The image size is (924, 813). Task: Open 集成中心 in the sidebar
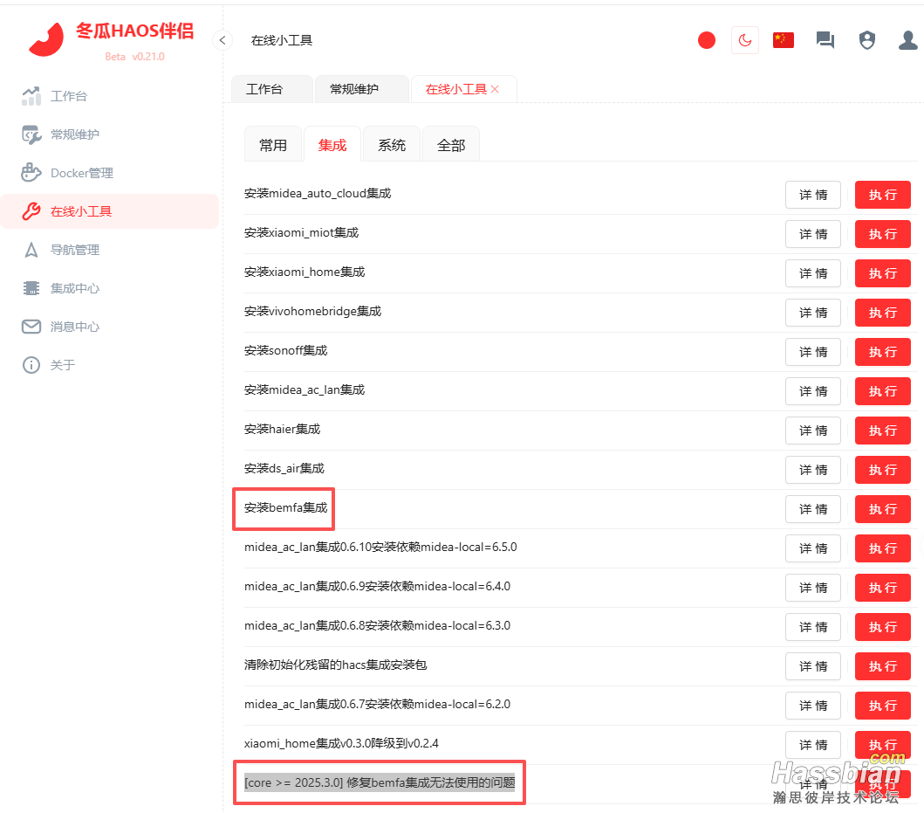pos(110,288)
